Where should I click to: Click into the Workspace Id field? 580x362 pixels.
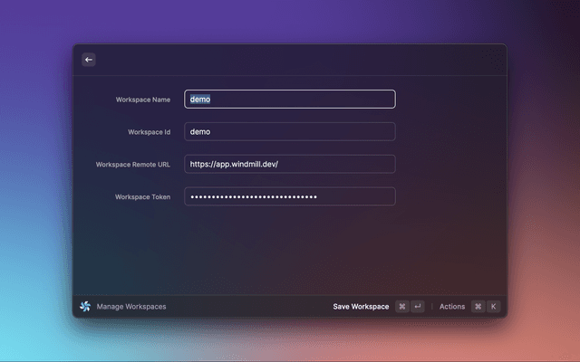tap(290, 132)
